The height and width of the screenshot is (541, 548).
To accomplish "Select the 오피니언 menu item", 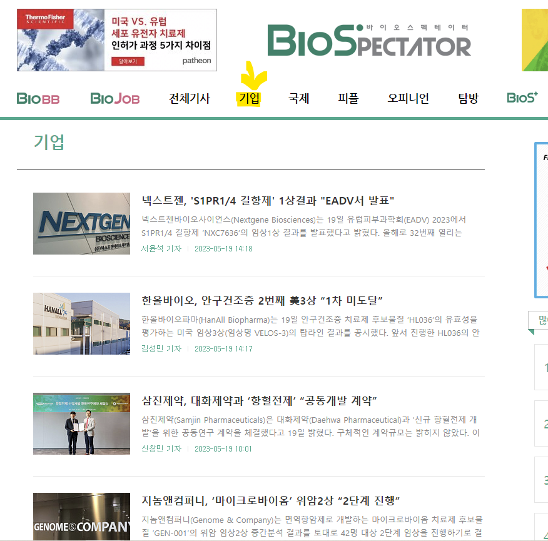I will click(408, 99).
